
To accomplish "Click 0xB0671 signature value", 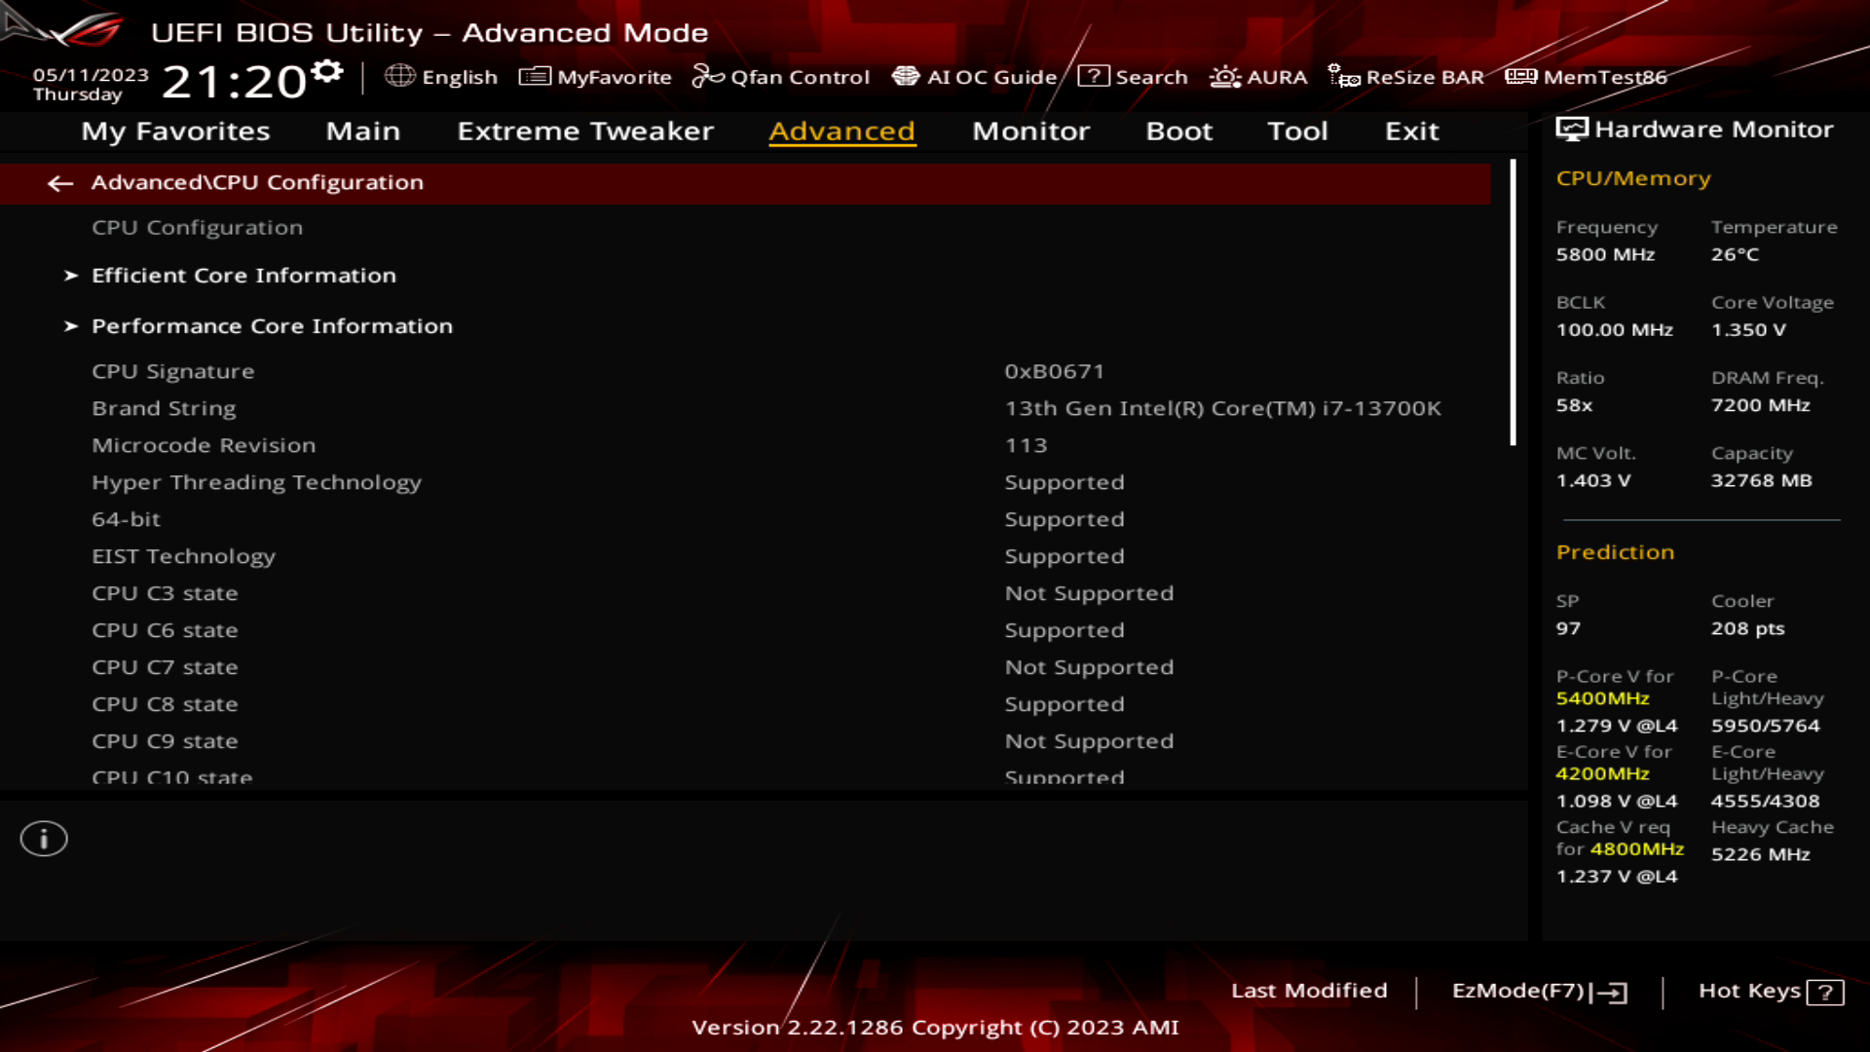I will [1055, 371].
